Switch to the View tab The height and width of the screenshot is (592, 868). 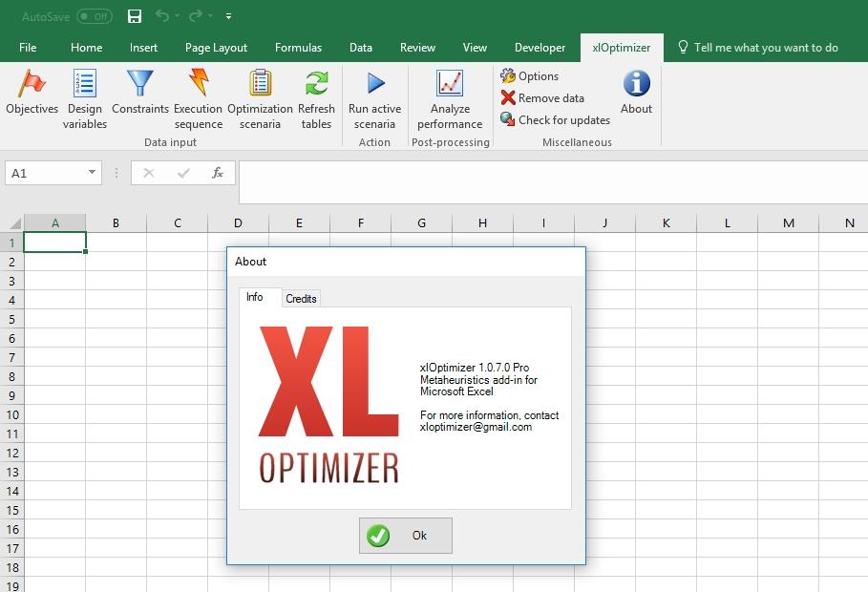click(x=475, y=48)
